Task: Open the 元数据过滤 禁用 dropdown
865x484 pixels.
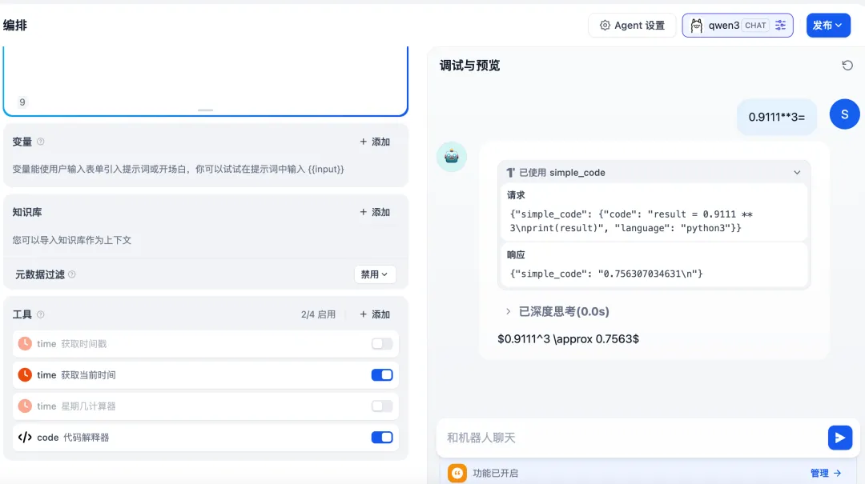Action: (374, 274)
